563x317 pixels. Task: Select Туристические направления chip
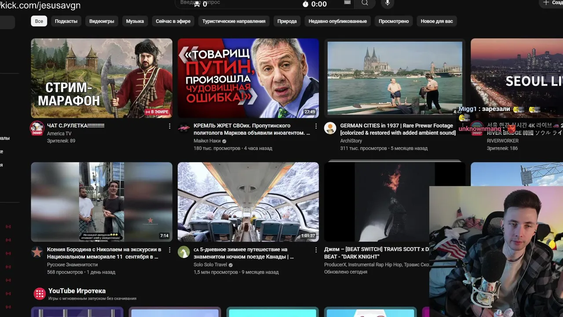pyautogui.click(x=234, y=21)
